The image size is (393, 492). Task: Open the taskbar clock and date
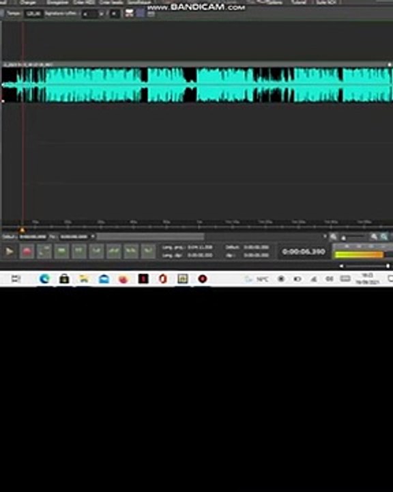point(368,279)
